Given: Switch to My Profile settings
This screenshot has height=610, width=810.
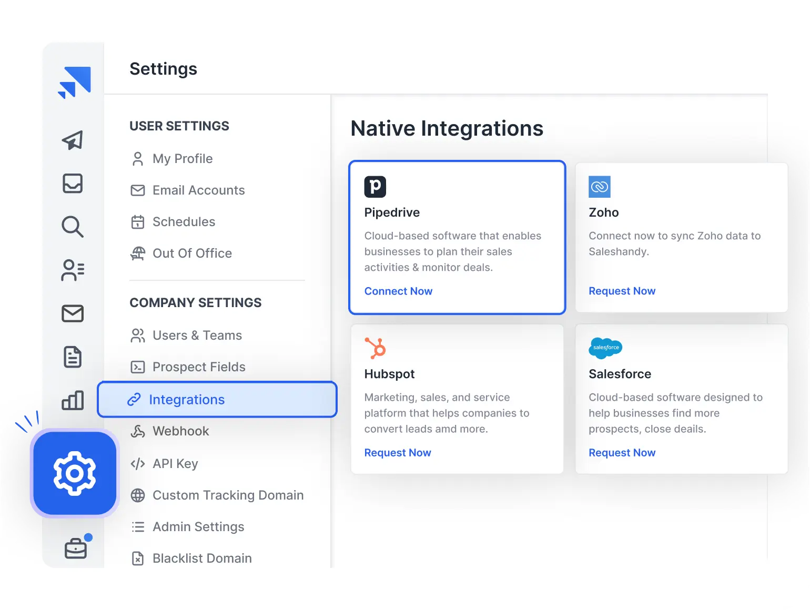Looking at the screenshot, I should point(183,158).
